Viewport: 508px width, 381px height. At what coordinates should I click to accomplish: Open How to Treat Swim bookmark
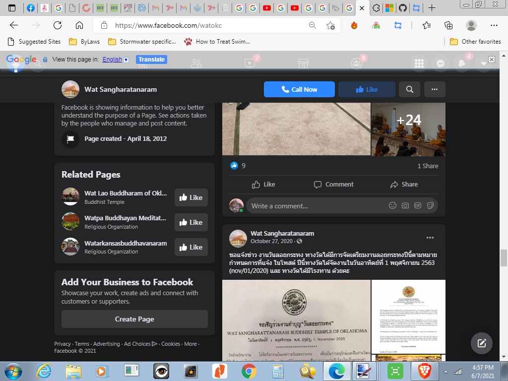coord(217,42)
